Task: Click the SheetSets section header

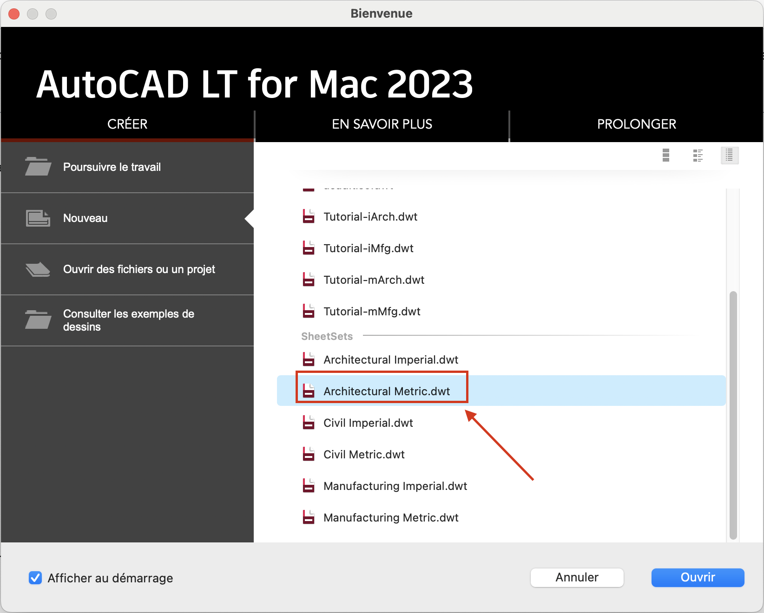Action: tap(327, 336)
